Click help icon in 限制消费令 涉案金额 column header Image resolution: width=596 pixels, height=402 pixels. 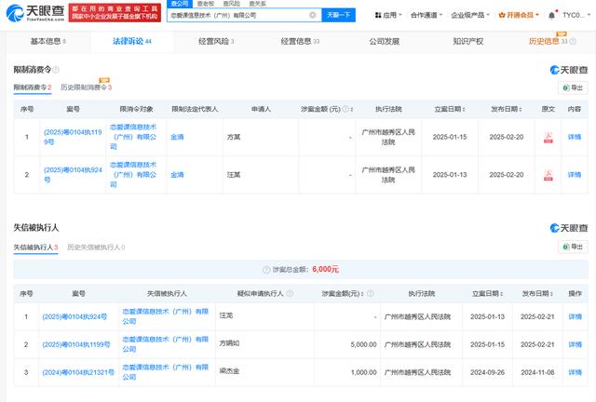click(345, 109)
